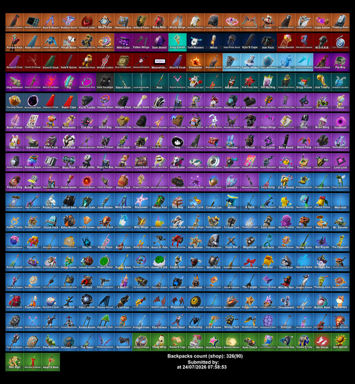The width and height of the screenshot is (355, 384).
Task: Click the Sonic Splash item
Action: pyautogui.click(x=14, y=262)
